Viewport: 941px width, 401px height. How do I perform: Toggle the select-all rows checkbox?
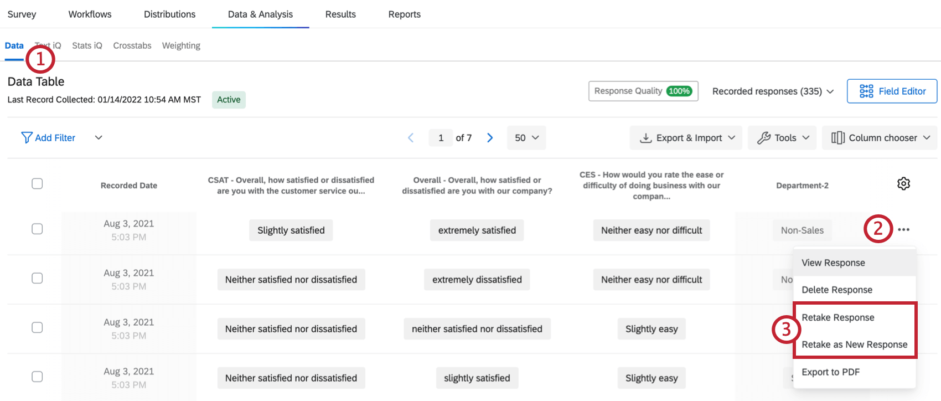tap(37, 184)
